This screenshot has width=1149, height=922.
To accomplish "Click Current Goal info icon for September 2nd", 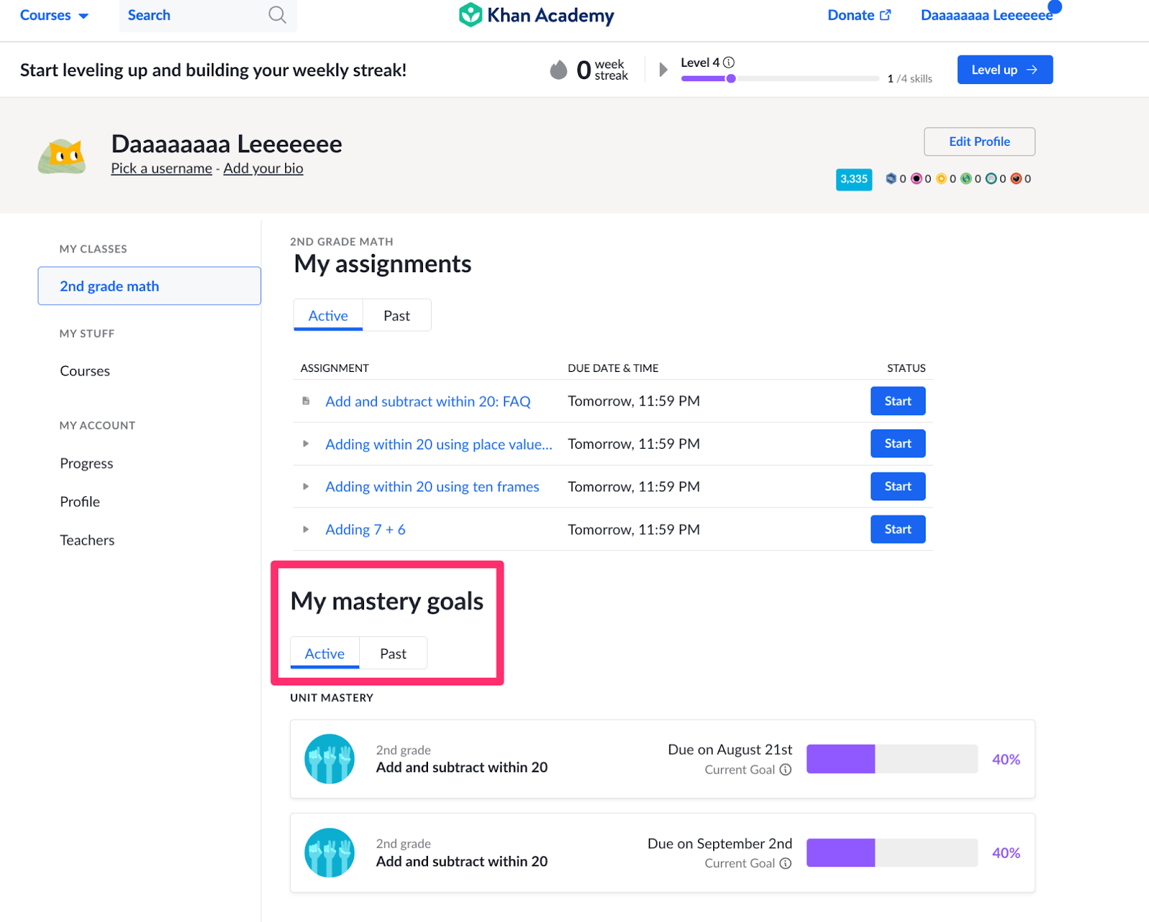I will pyautogui.click(x=786, y=863).
